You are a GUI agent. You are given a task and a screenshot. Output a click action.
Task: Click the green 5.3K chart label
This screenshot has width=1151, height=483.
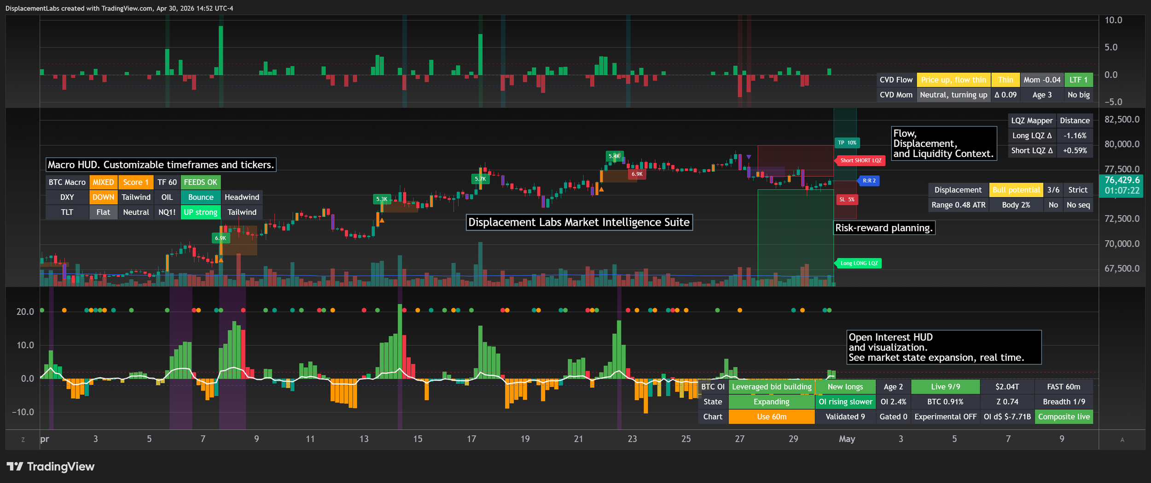tap(382, 199)
